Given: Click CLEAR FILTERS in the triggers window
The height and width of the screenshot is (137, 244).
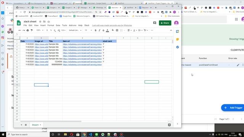Looking at the screenshot, I should point(237,50).
